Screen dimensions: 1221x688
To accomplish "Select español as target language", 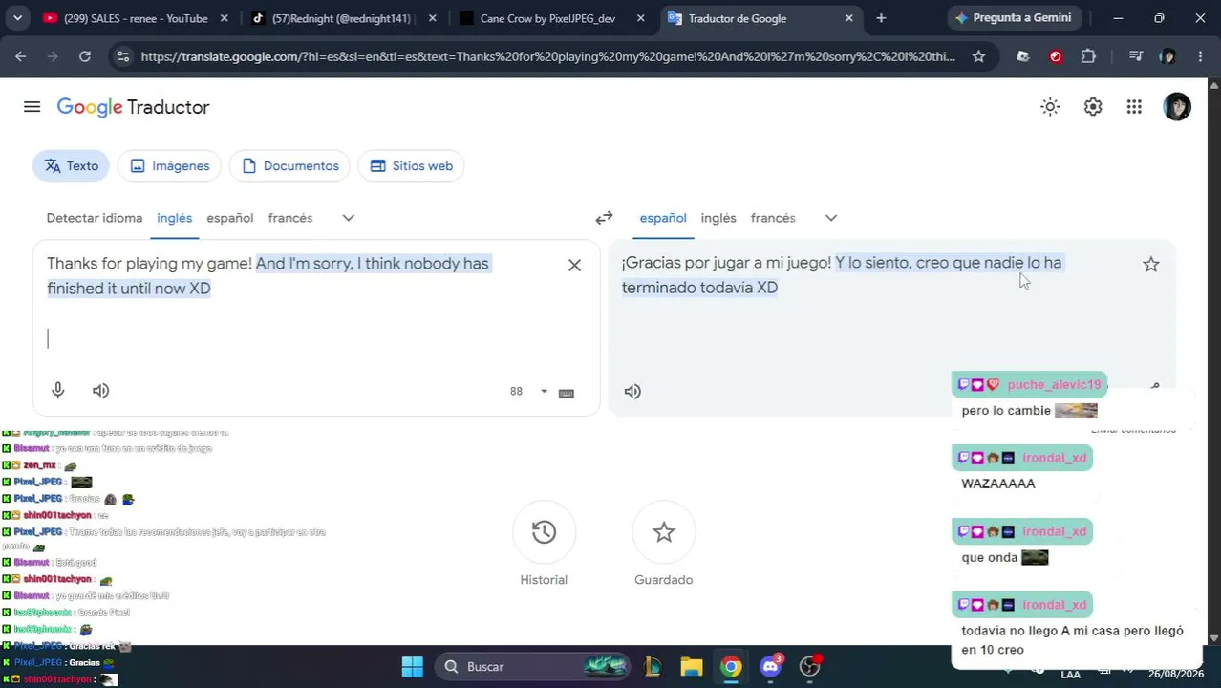I will (663, 218).
